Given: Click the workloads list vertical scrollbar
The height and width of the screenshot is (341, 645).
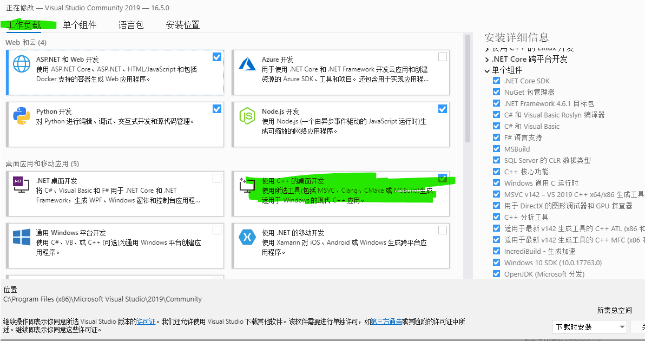Looking at the screenshot, I should click(x=468, y=88).
